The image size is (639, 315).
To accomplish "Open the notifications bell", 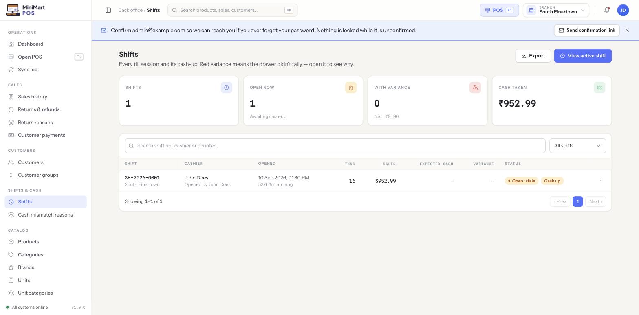I will click(607, 10).
